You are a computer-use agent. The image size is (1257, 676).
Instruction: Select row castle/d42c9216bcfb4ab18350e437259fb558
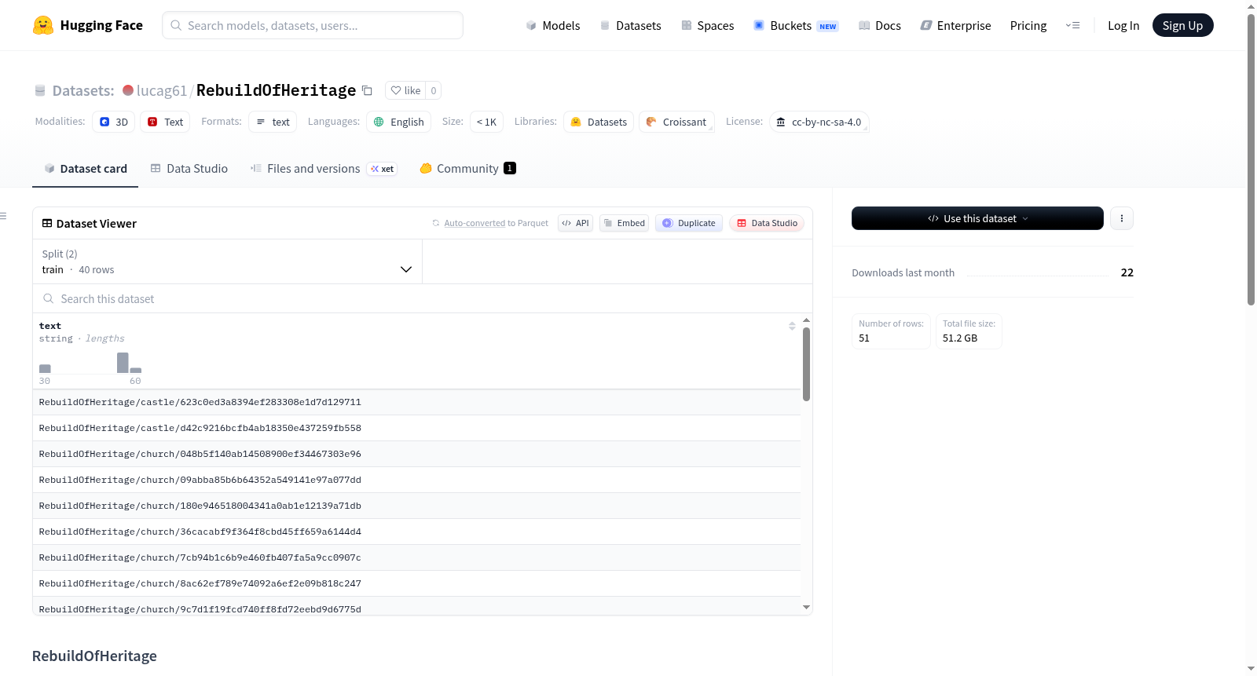(x=416, y=428)
